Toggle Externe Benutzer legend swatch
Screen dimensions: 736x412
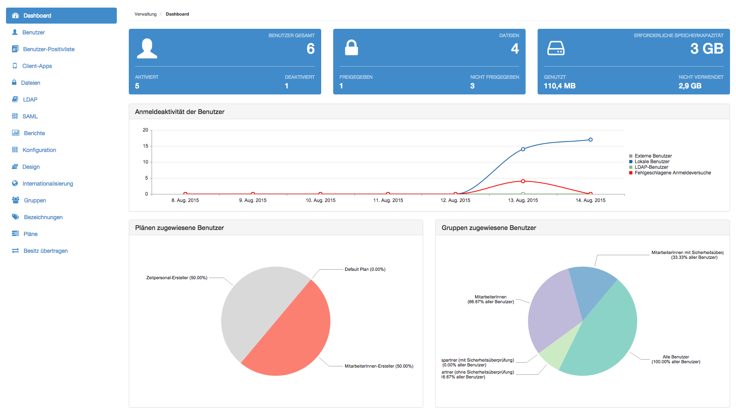click(x=631, y=156)
